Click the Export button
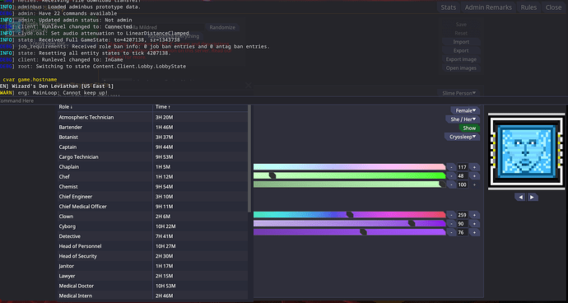The height and width of the screenshot is (303, 568). pos(461,50)
